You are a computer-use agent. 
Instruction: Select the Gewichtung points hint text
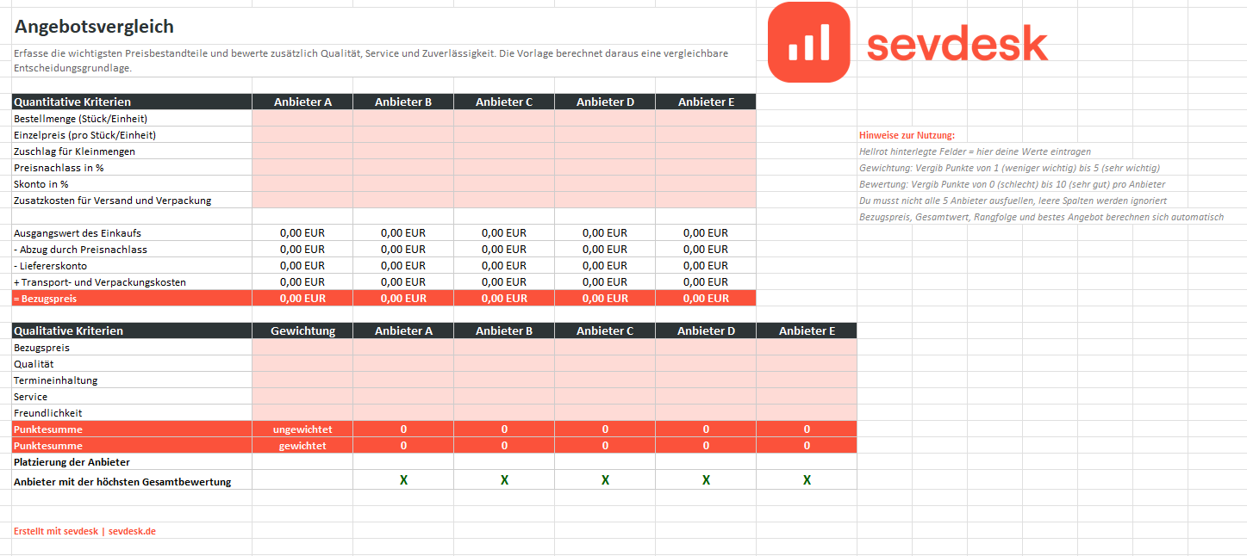(x=1009, y=168)
